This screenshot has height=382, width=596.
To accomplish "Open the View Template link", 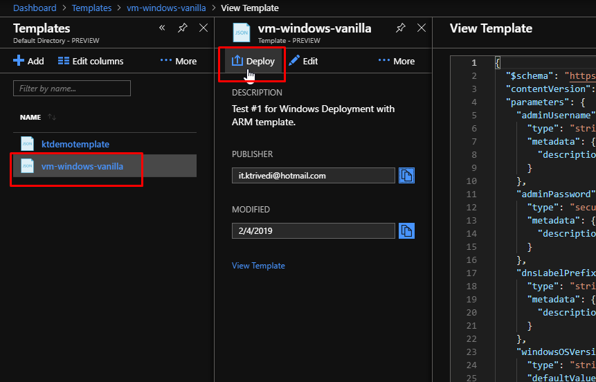I will pyautogui.click(x=258, y=265).
